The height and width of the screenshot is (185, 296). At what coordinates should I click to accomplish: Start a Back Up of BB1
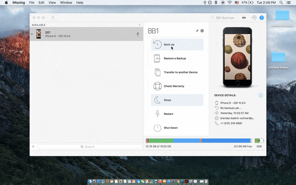177,44
